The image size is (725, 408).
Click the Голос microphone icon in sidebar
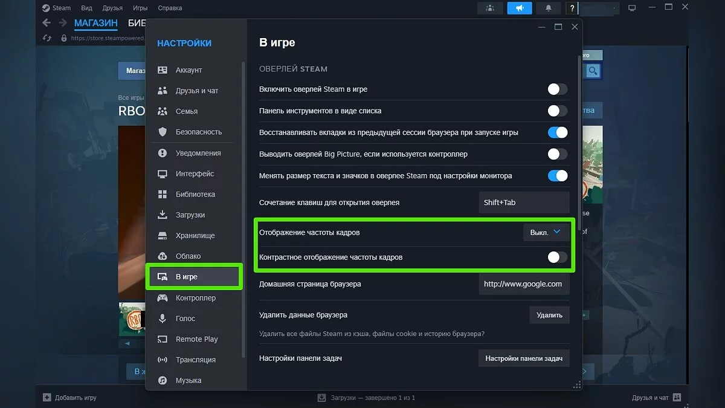coord(163,319)
